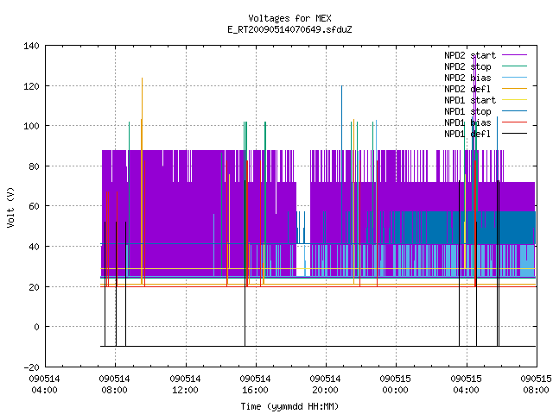The height and width of the screenshot is (414, 553).
Task: Click the 090514 20:00 x-axis tick label
Action: point(325,385)
